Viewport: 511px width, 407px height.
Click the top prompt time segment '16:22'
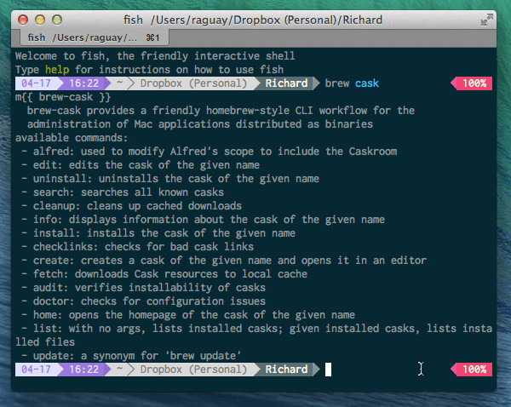83,83
